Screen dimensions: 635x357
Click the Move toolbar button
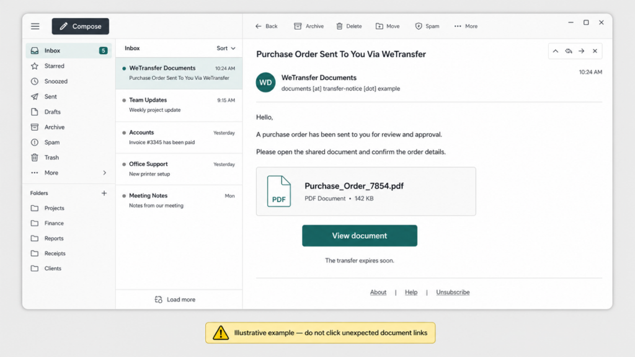point(388,26)
